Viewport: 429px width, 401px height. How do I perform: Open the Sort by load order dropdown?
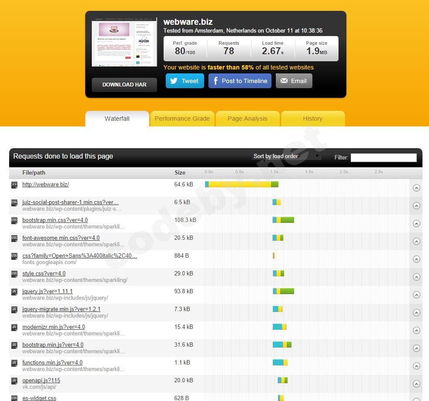[x=287, y=156]
